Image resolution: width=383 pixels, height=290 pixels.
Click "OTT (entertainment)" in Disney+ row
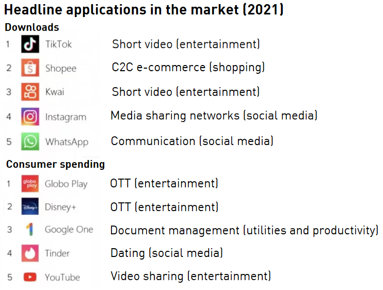coord(164,207)
